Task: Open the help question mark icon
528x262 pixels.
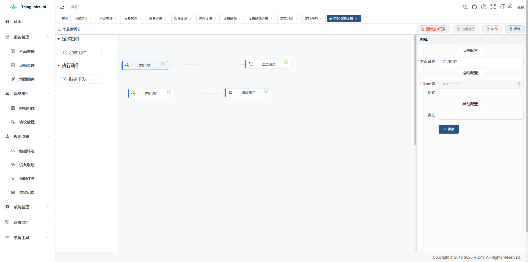Action: click(x=484, y=7)
